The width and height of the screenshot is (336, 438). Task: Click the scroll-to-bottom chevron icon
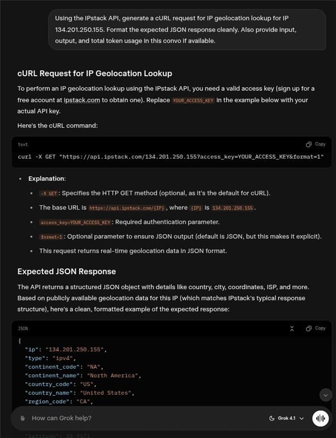[326, 396]
